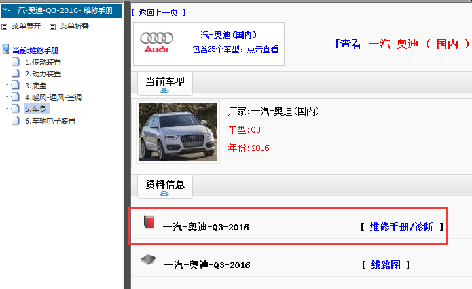Open the 维修手册/诊断 link
Screen dimensions: 472x289
click(x=401, y=228)
